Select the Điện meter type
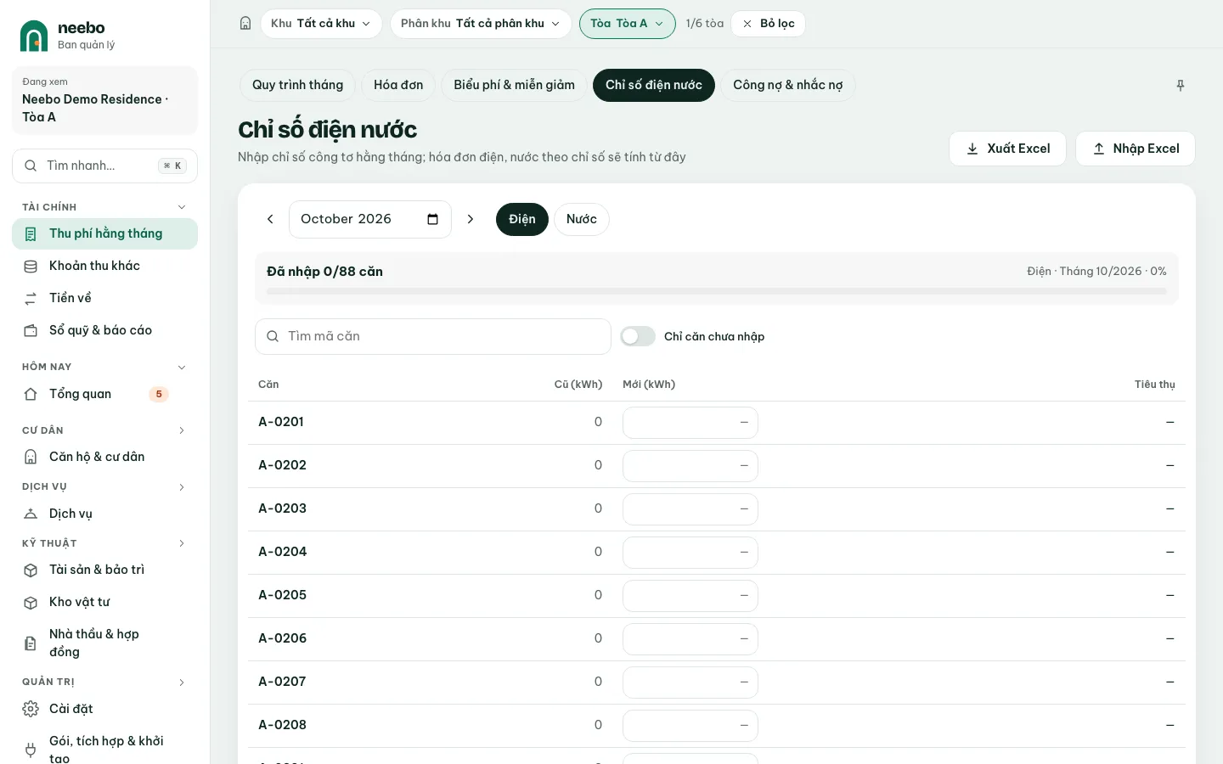The image size is (1223, 764). (522, 219)
